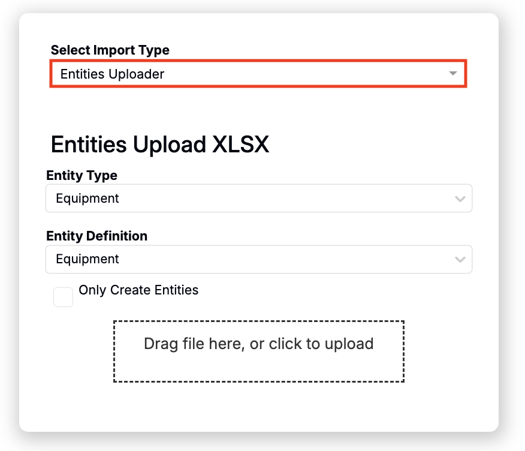Click the Entities Uploader selected value
This screenshot has height=451, width=525.
[112, 74]
